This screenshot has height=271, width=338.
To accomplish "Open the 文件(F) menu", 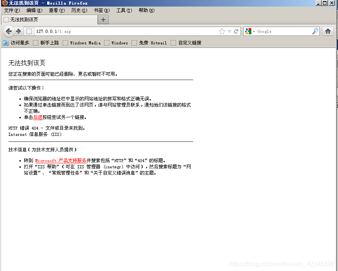I will [12, 10].
